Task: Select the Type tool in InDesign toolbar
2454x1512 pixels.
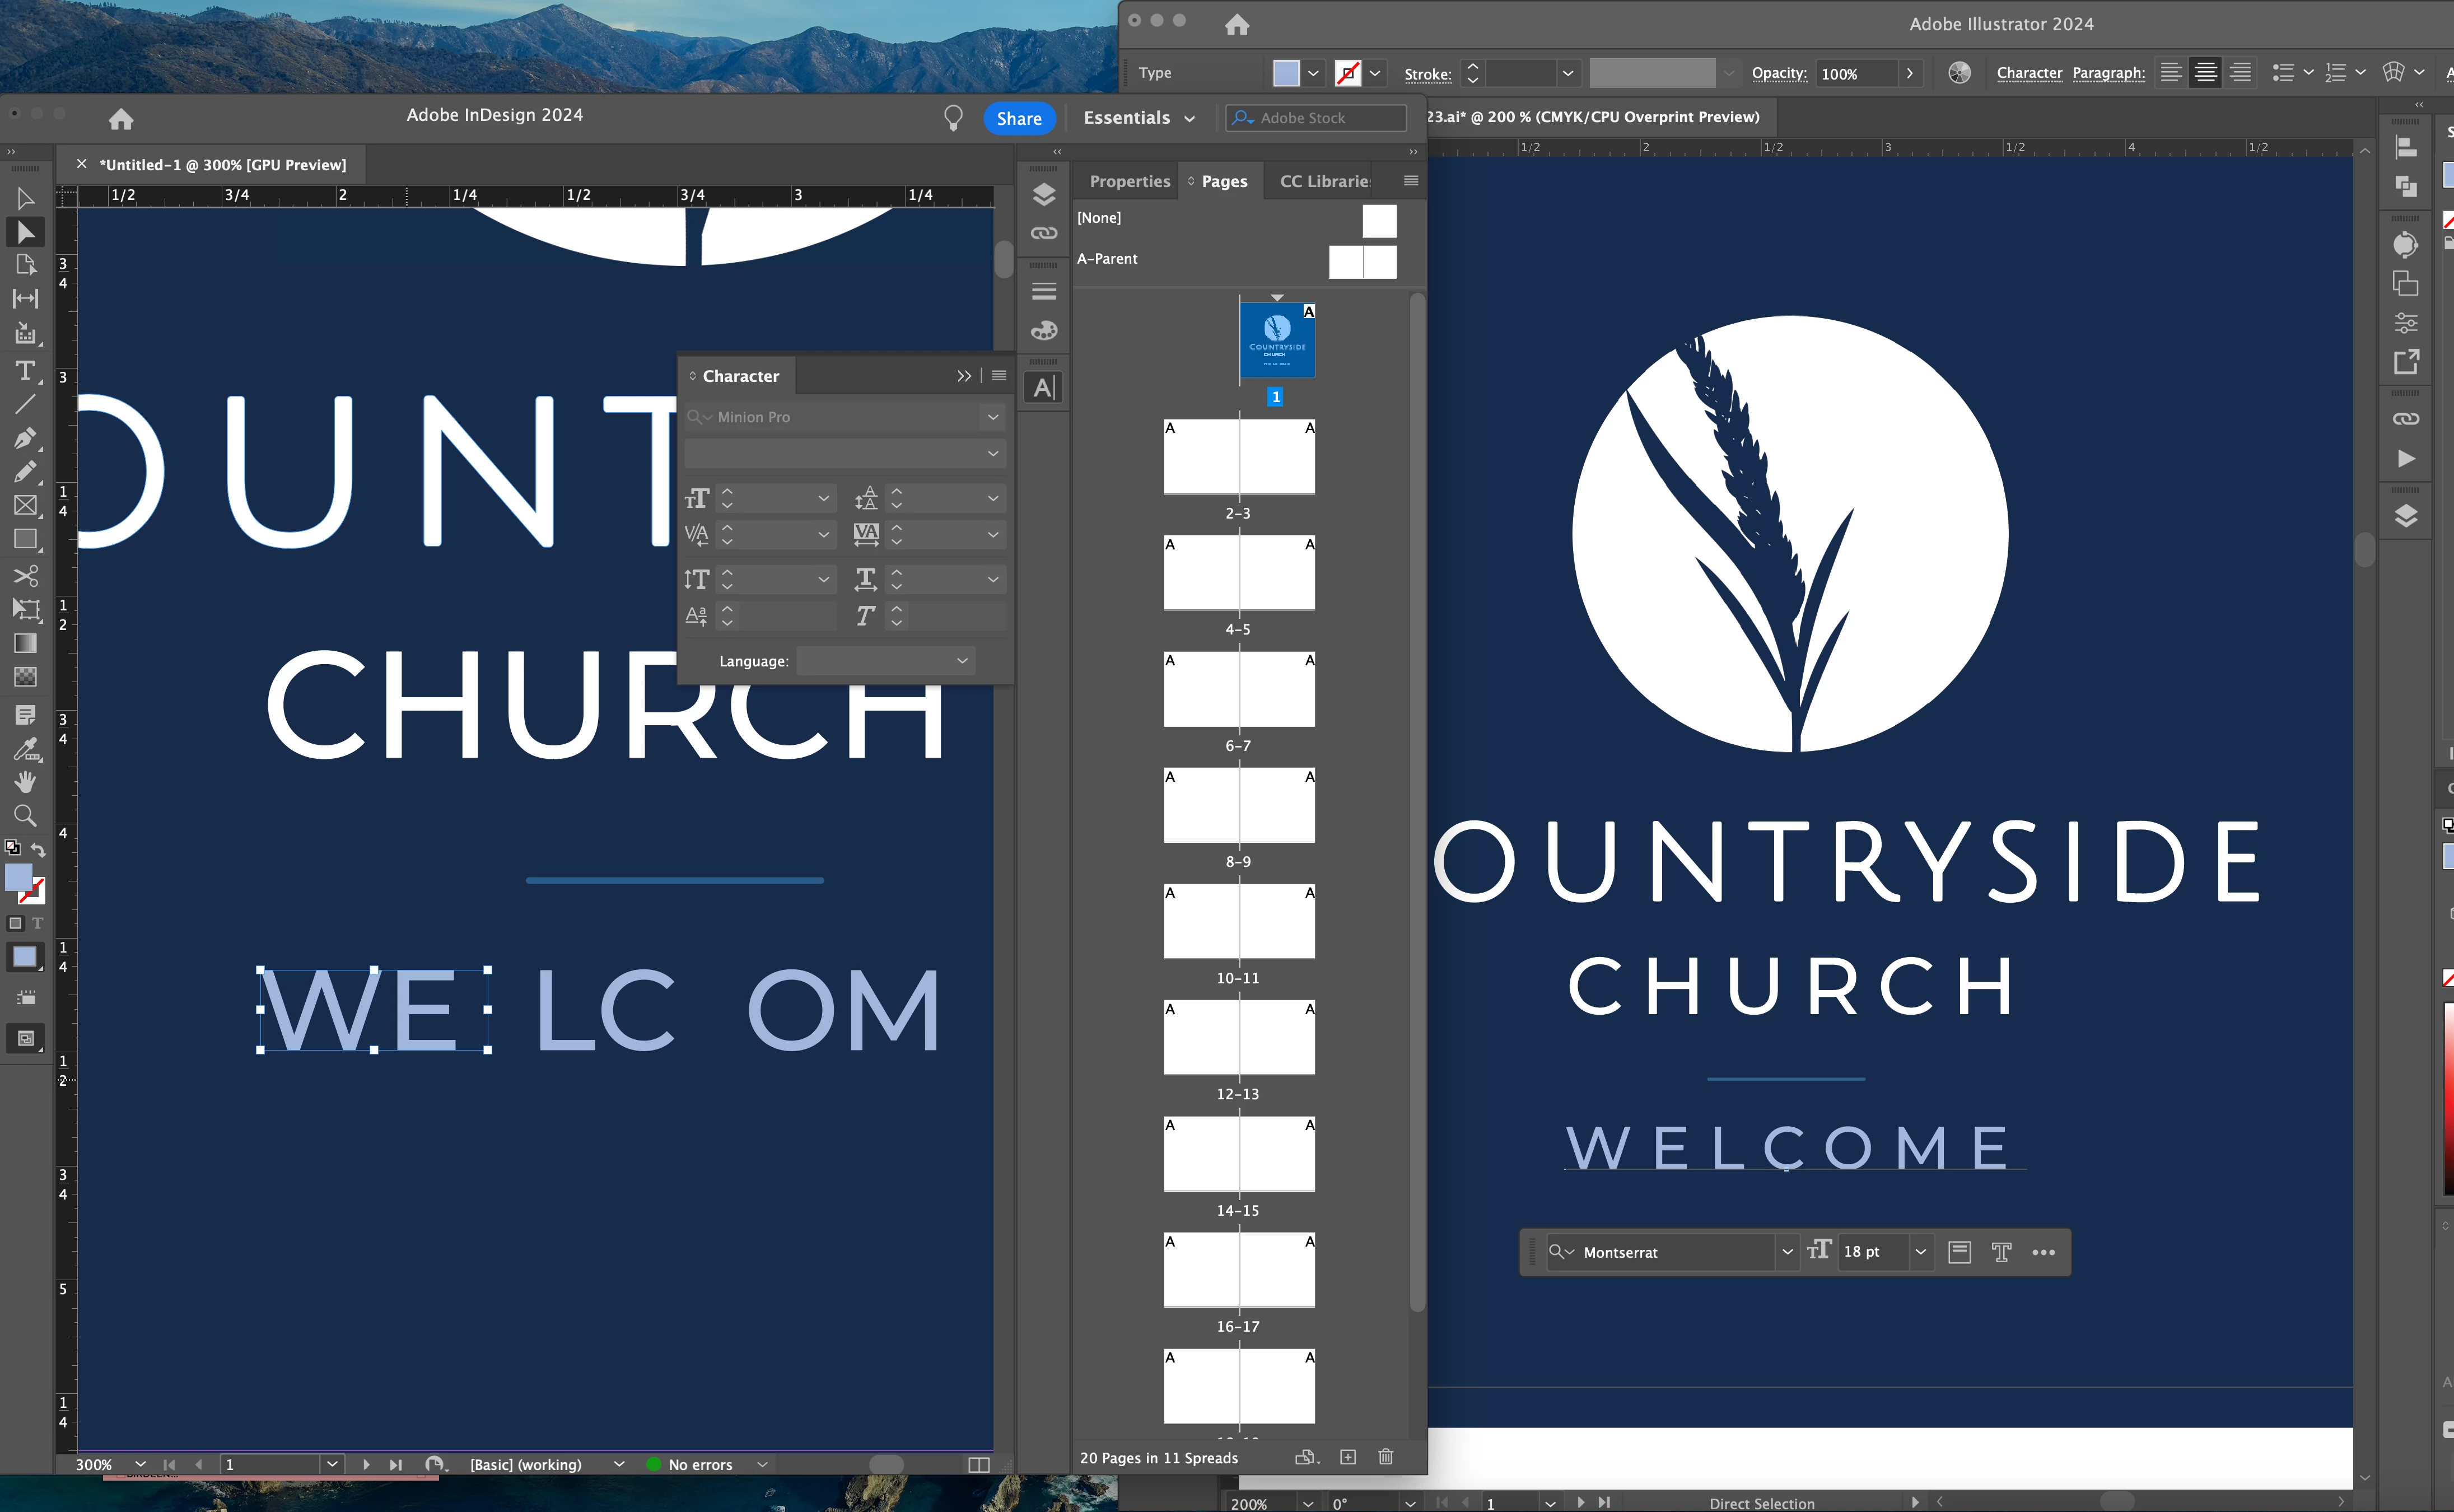Action: (25, 371)
